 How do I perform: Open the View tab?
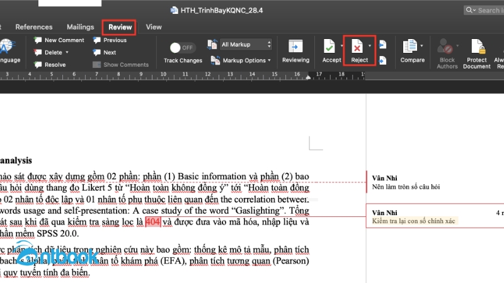pyautogui.click(x=153, y=27)
